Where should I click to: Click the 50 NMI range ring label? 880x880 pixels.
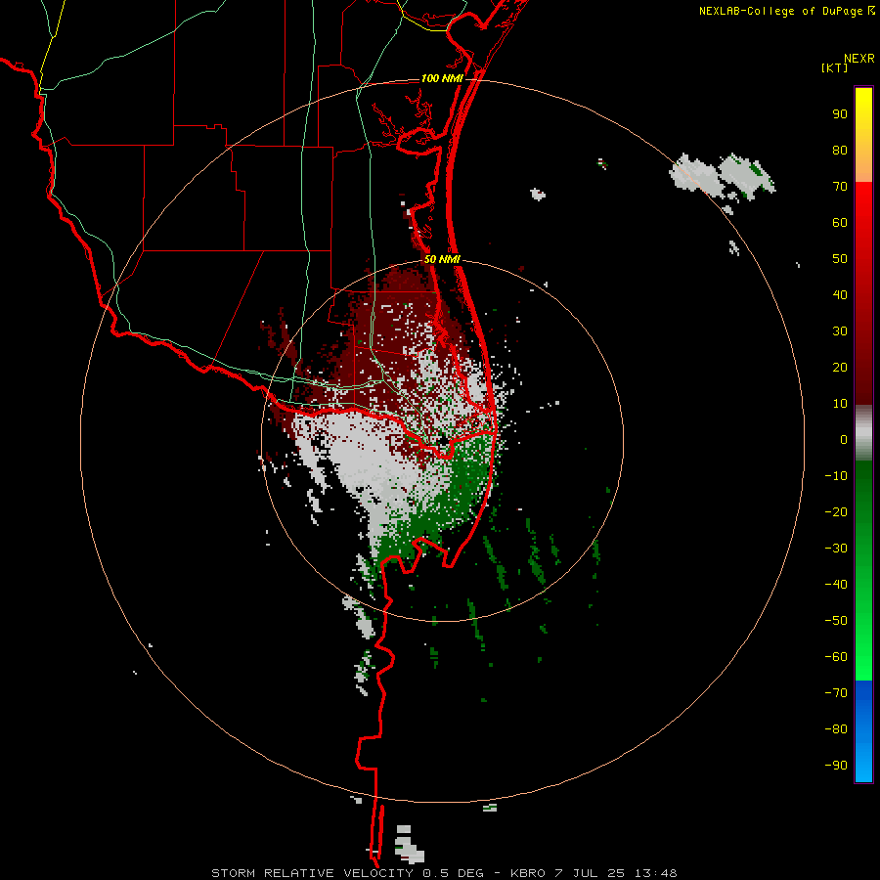(442, 259)
